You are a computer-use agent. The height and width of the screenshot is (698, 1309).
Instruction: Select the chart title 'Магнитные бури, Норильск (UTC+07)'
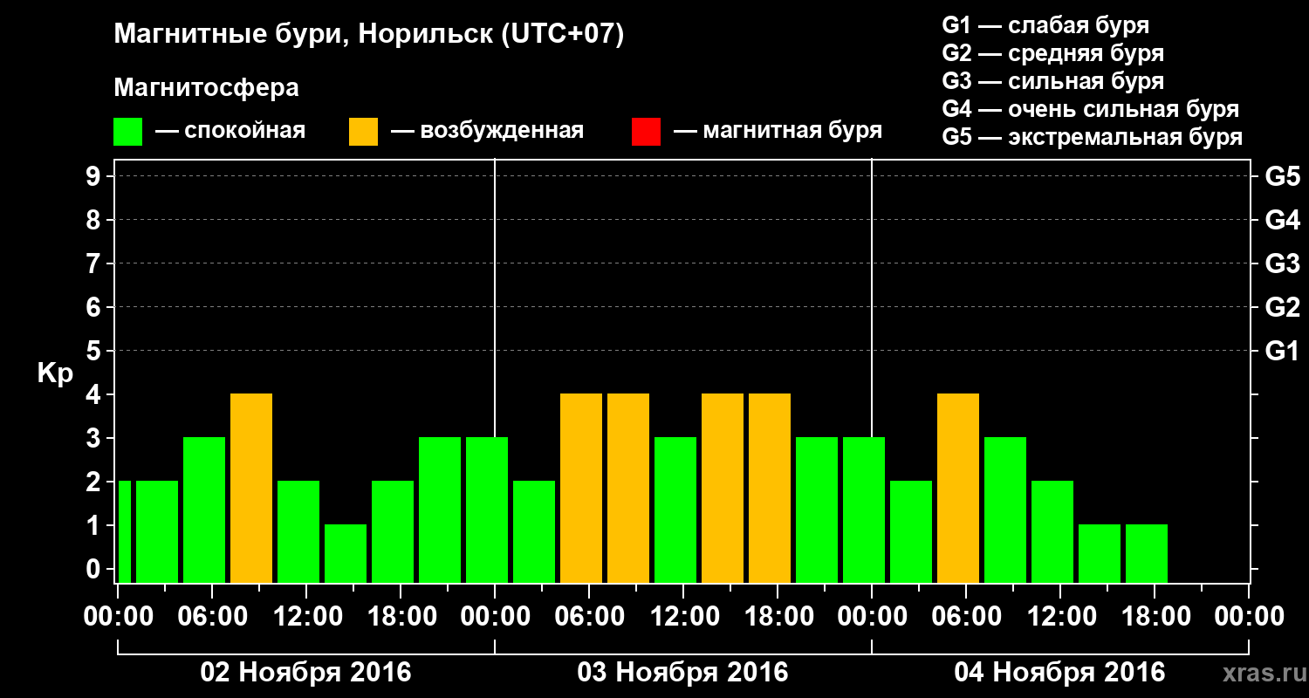click(x=369, y=35)
